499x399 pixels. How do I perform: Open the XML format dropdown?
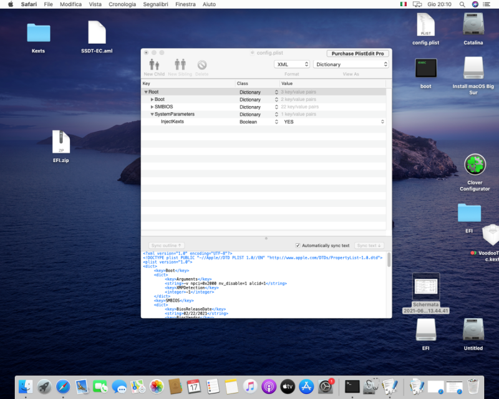point(292,64)
